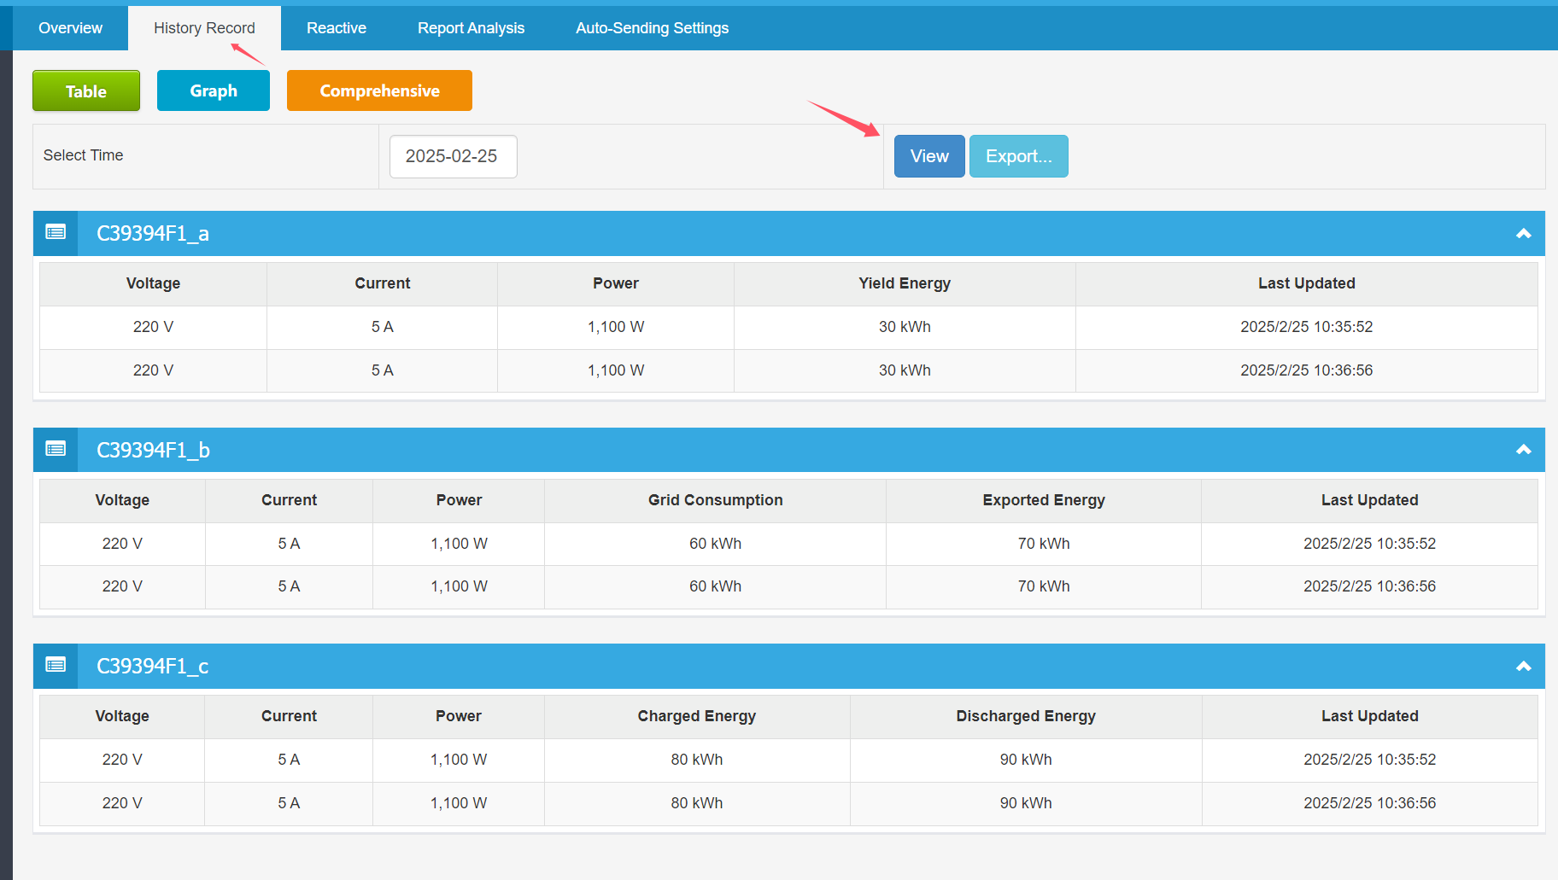Click the C39394F1_c section title

(x=153, y=666)
